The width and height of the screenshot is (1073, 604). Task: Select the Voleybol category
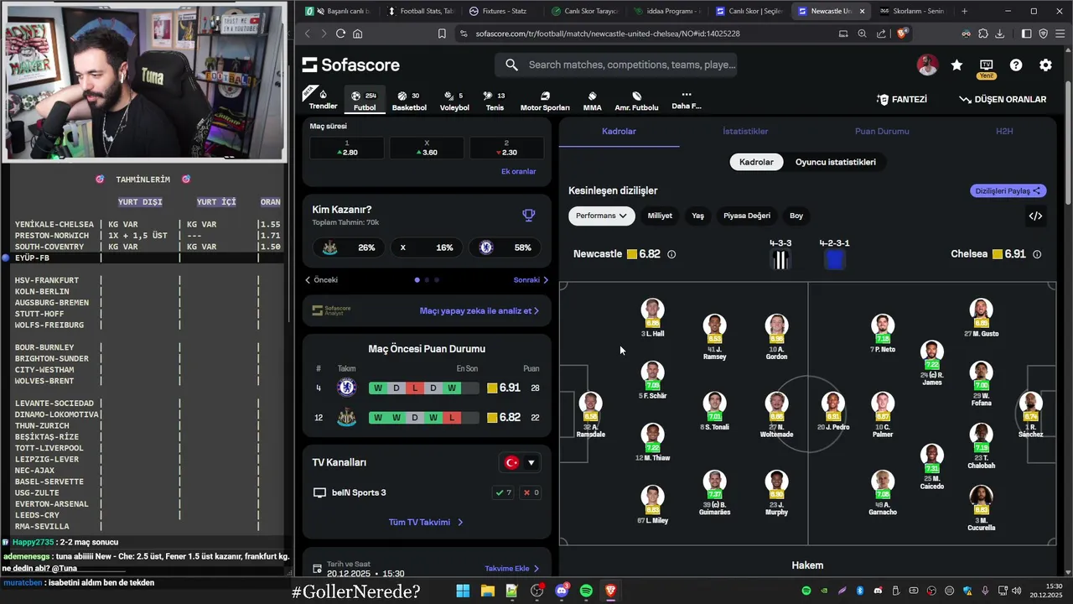tap(454, 101)
